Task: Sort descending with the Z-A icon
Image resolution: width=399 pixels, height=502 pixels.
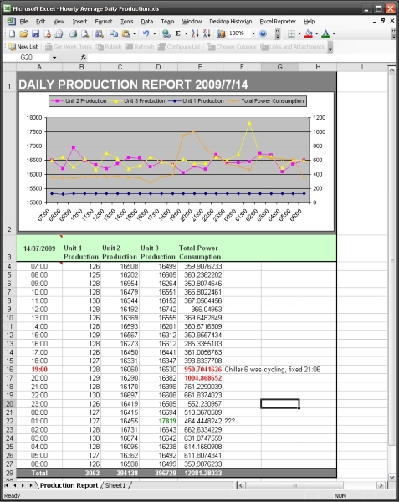Action: coord(207,33)
